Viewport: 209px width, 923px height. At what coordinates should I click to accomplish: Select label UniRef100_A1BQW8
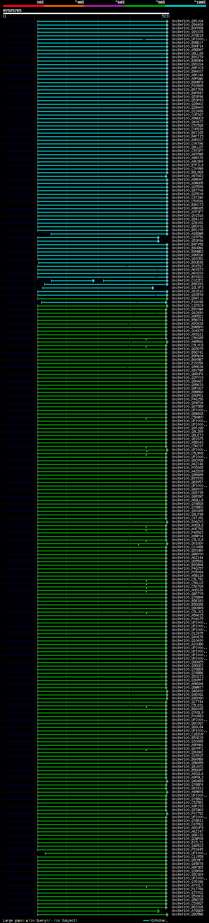(x=187, y=234)
